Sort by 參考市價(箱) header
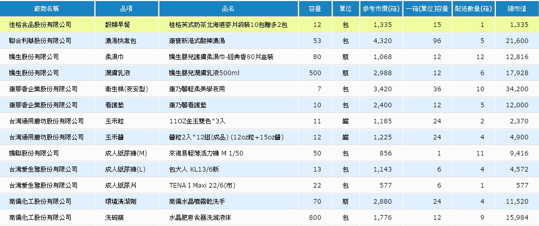Viewport: 539px width, 226px height. point(381,9)
